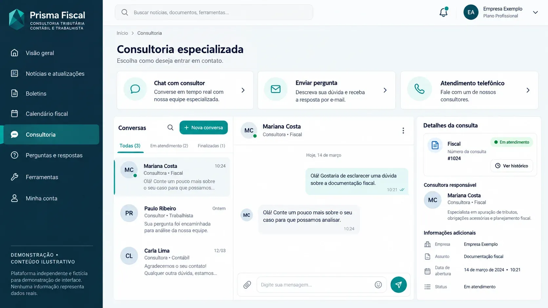
Task: Open the Mariana Costa conversation
Action: [172, 177]
